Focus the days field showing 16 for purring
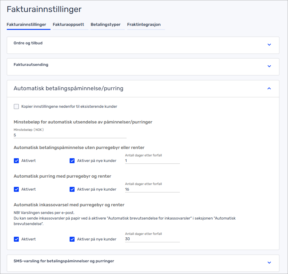The height and width of the screenshot is (274, 288). pyautogui.click(x=152, y=189)
